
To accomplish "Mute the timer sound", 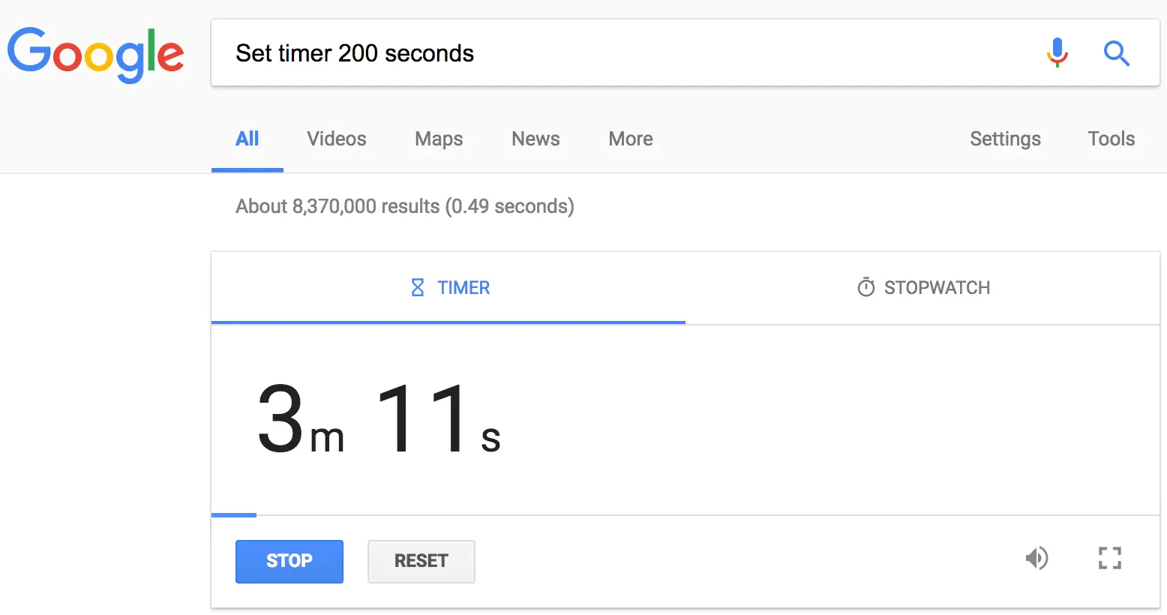I will tap(1036, 558).
